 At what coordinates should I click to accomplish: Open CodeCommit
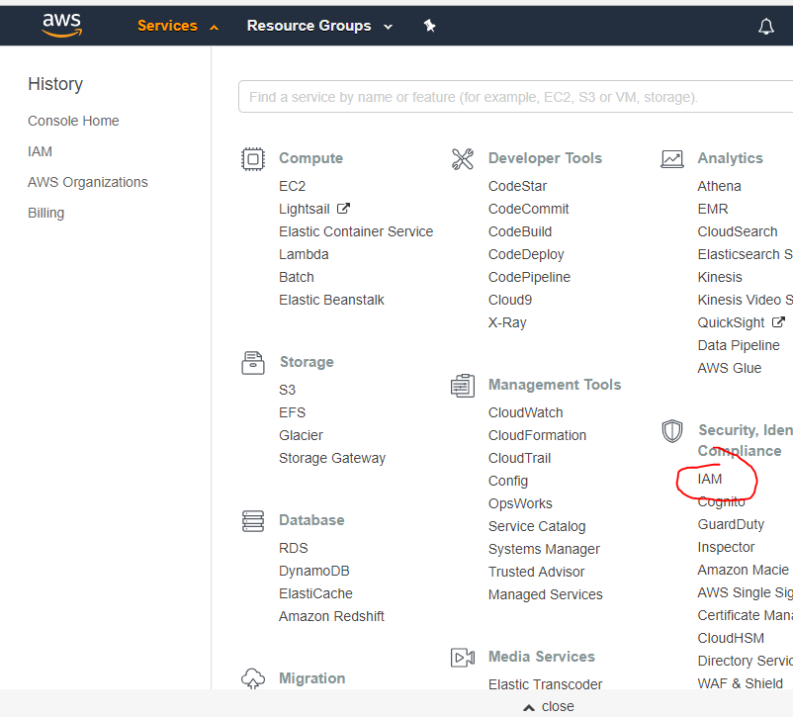(x=528, y=209)
